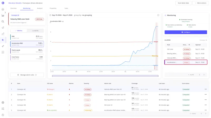Select the Metrics toggle tab
This screenshot has height=118, width=211.
(19, 31)
